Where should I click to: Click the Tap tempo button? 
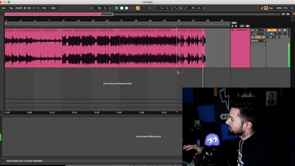coord(11,8)
